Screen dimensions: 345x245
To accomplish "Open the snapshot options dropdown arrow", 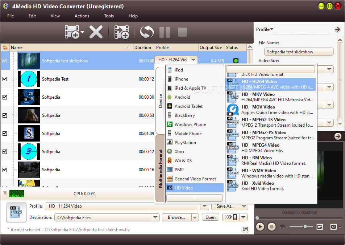I will point(340,227).
